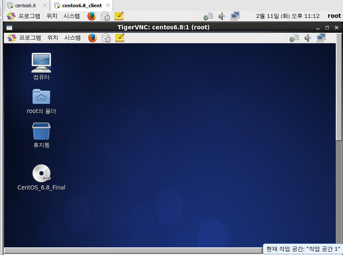343x255 pixels.
Task: Open mail client icon inside VNC session
Action: pyautogui.click(x=106, y=38)
